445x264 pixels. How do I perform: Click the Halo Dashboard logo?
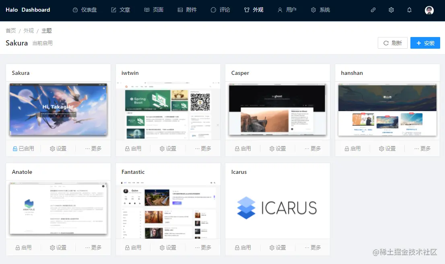click(28, 10)
